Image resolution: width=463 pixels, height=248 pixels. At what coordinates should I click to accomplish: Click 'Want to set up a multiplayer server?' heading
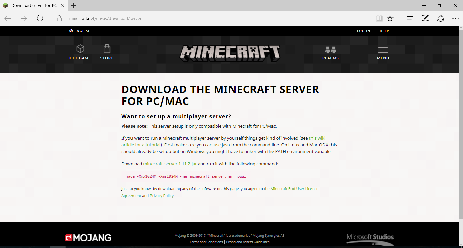click(x=176, y=116)
